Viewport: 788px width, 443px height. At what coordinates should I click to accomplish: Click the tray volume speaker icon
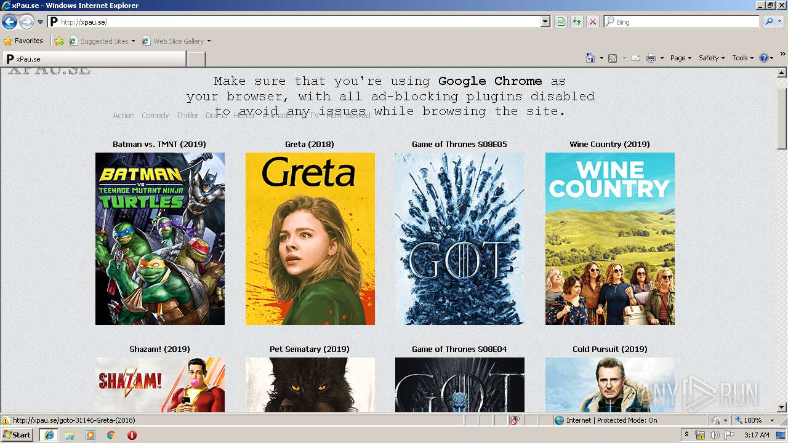click(x=714, y=435)
